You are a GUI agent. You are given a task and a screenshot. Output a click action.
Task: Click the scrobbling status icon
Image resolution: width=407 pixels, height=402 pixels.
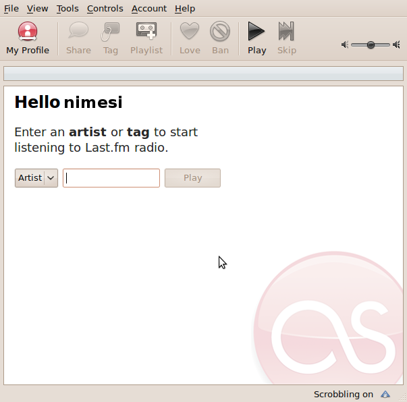click(x=385, y=394)
